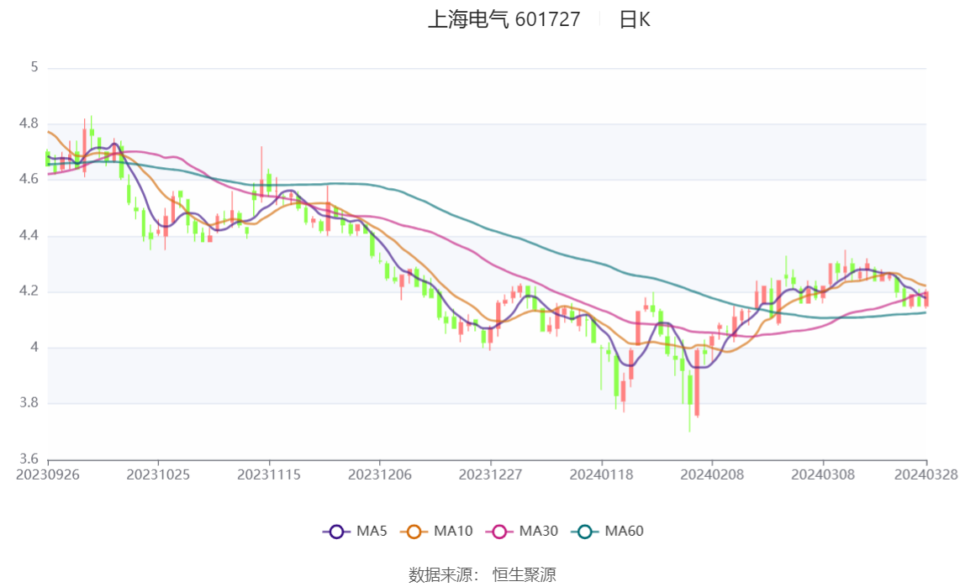Select the 20240208 x-axis date marker
Image resolution: width=965 pixels, height=587 pixels.
pos(711,474)
